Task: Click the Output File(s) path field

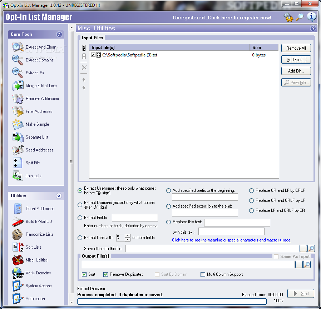Action: [x=188, y=265]
